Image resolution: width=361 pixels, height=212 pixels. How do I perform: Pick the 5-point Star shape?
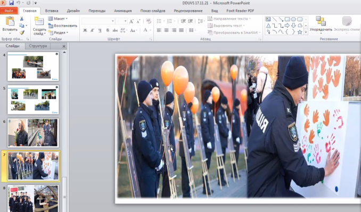click(300, 32)
